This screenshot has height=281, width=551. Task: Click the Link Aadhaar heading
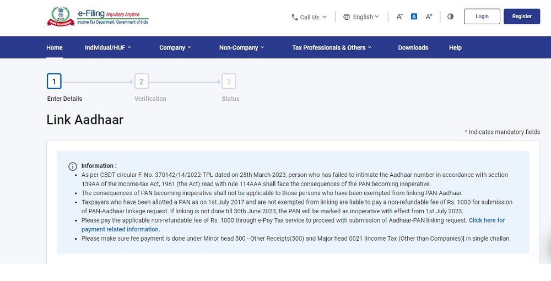click(85, 120)
